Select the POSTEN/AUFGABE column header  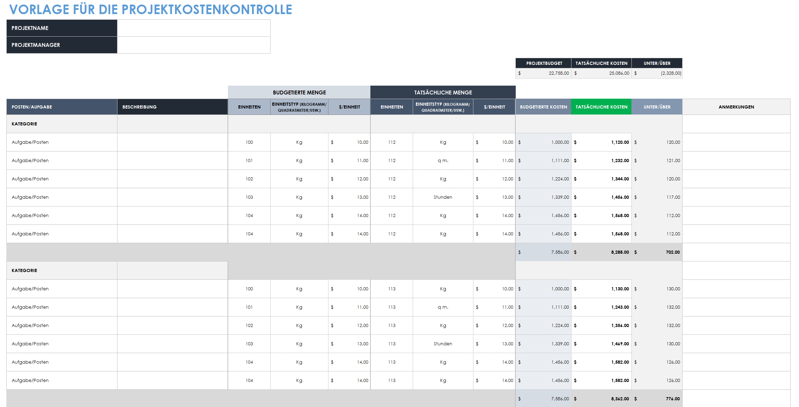tap(62, 107)
